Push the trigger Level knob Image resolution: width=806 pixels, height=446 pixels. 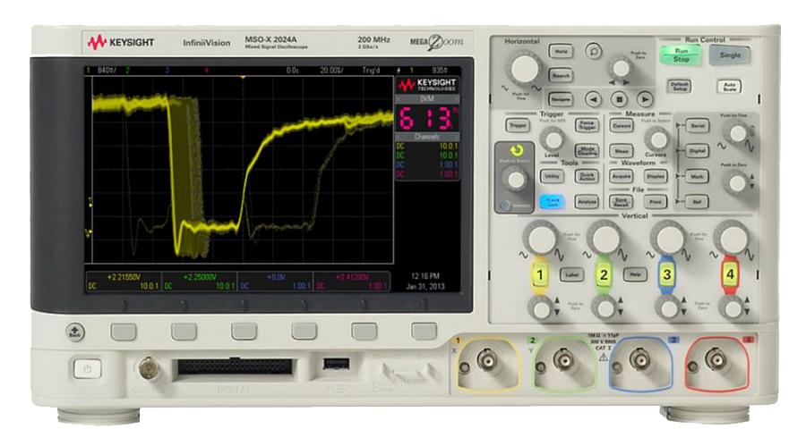[x=553, y=139]
